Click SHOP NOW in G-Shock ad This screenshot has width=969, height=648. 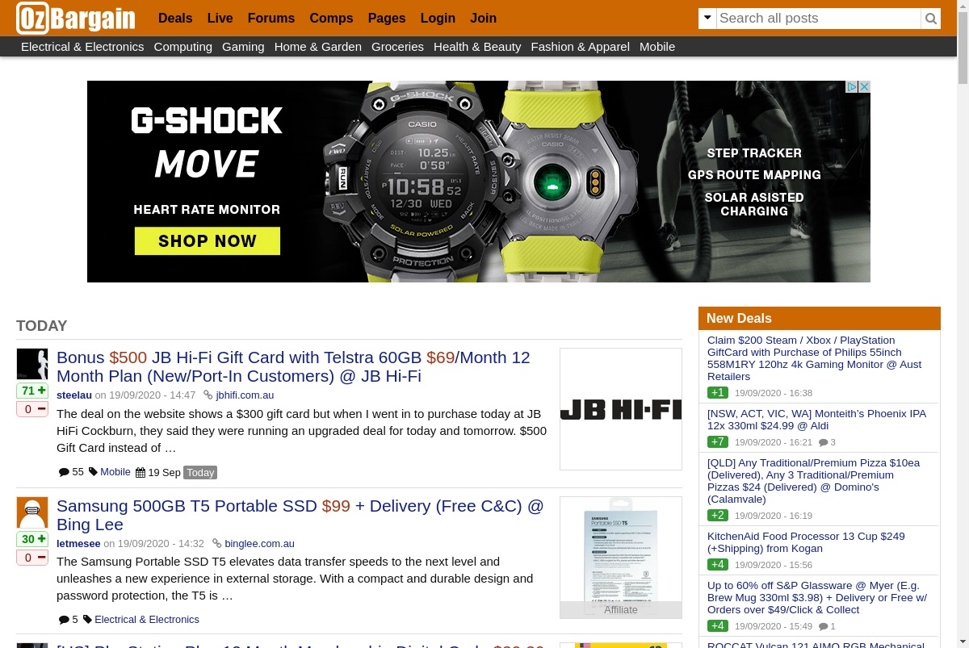click(x=208, y=240)
